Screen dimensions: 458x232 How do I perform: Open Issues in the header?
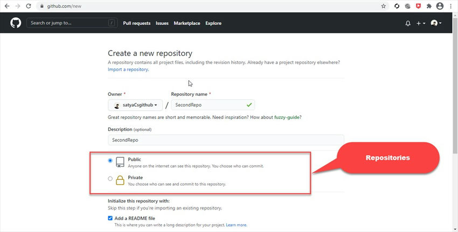162,23
